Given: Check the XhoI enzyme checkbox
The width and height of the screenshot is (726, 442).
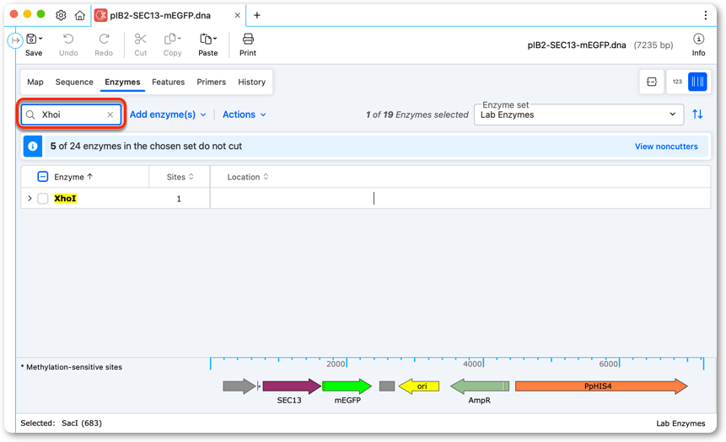Looking at the screenshot, I should [43, 199].
